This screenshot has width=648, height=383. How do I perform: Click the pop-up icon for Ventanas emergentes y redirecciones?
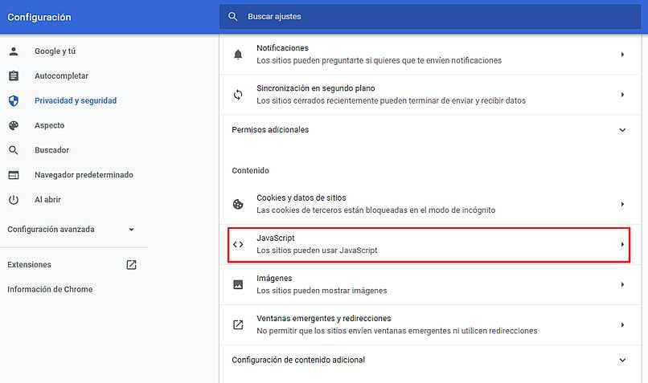pyautogui.click(x=238, y=325)
